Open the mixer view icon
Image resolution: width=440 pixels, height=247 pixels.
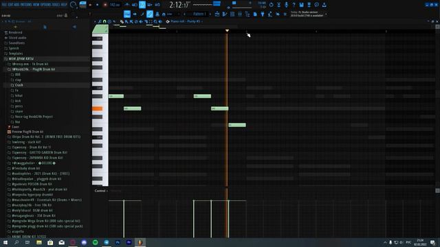point(240,14)
